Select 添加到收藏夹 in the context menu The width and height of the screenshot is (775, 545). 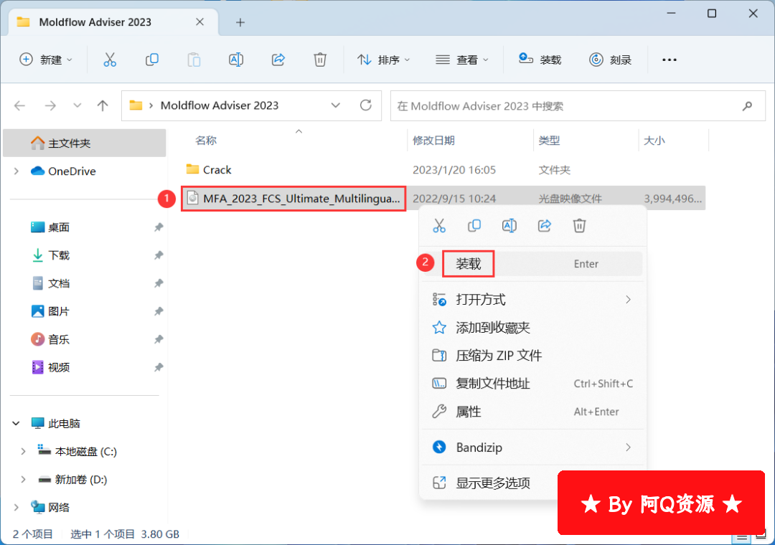click(532, 328)
